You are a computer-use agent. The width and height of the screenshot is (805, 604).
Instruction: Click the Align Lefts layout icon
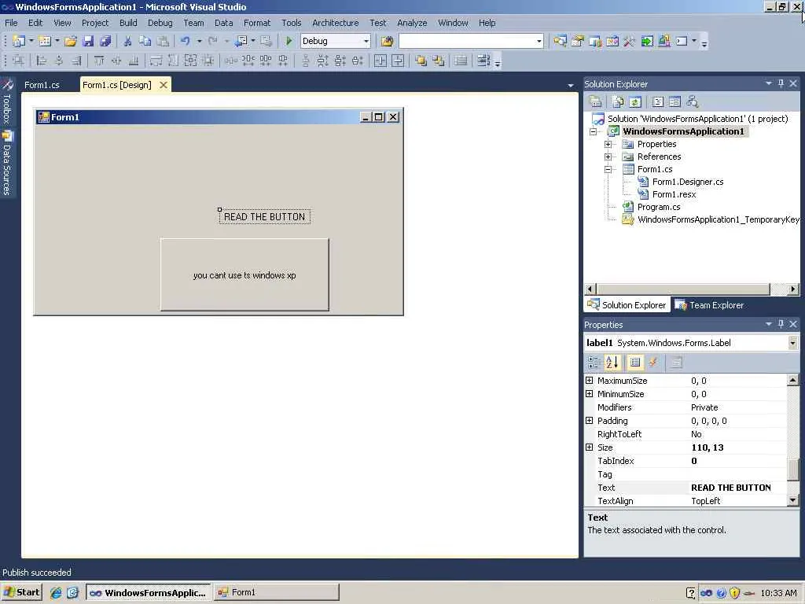[x=42, y=61]
